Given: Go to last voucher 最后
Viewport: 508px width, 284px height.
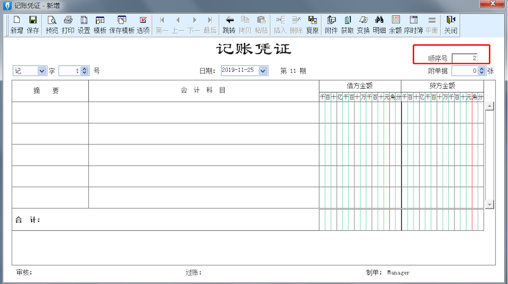Looking at the screenshot, I should click(210, 25).
